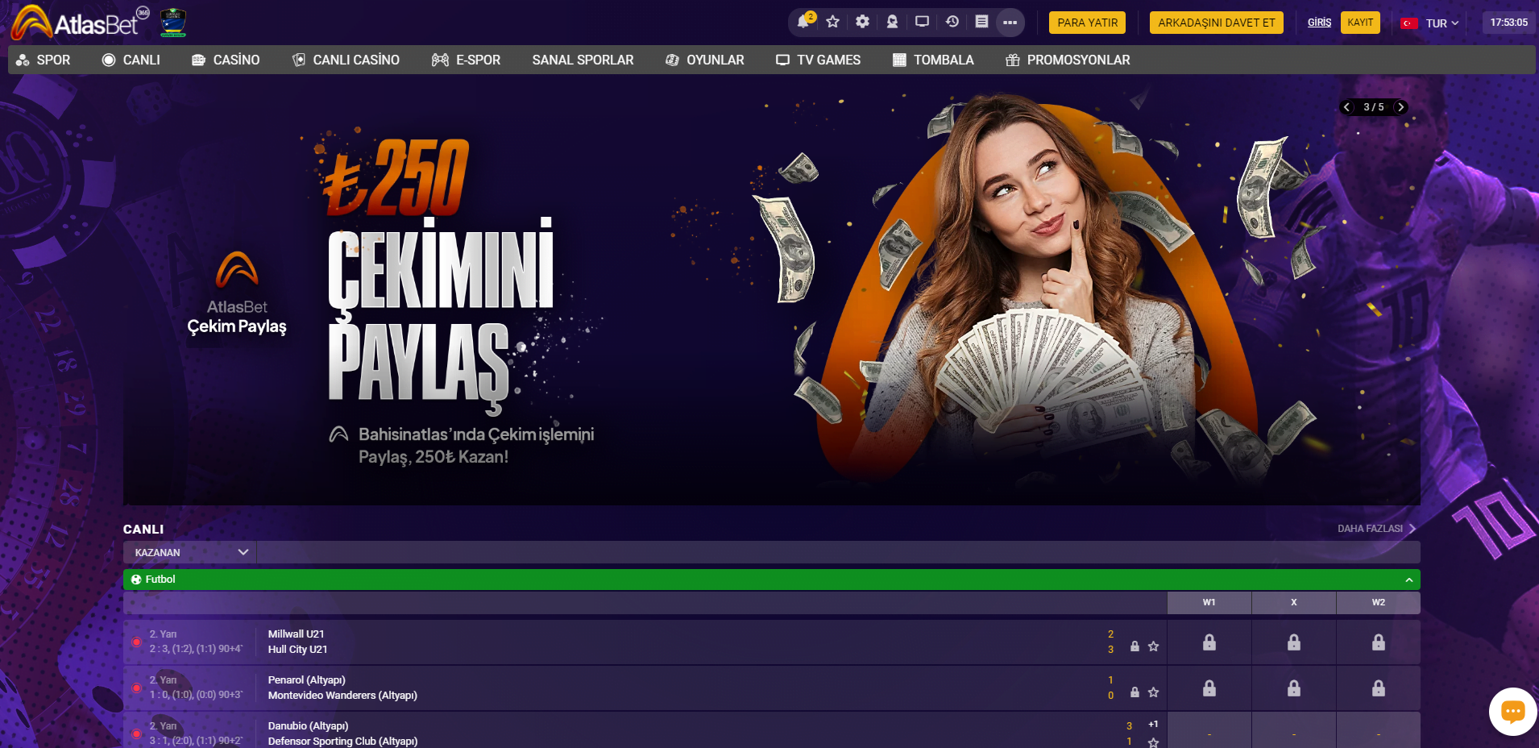Open TV GAMES menu
The image size is (1539, 748).
(x=818, y=60)
